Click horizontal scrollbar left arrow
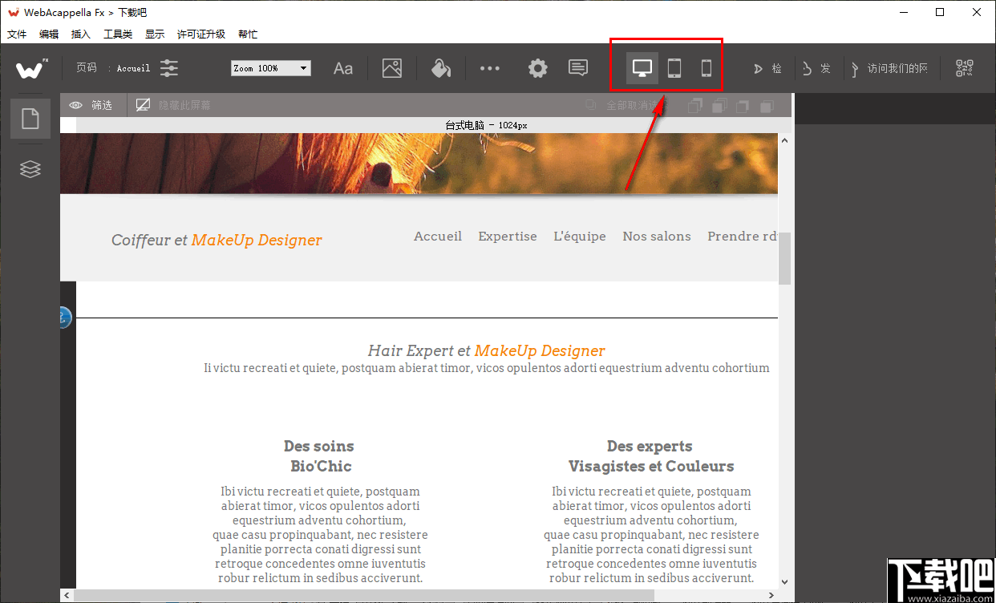The image size is (996, 603). (x=67, y=595)
